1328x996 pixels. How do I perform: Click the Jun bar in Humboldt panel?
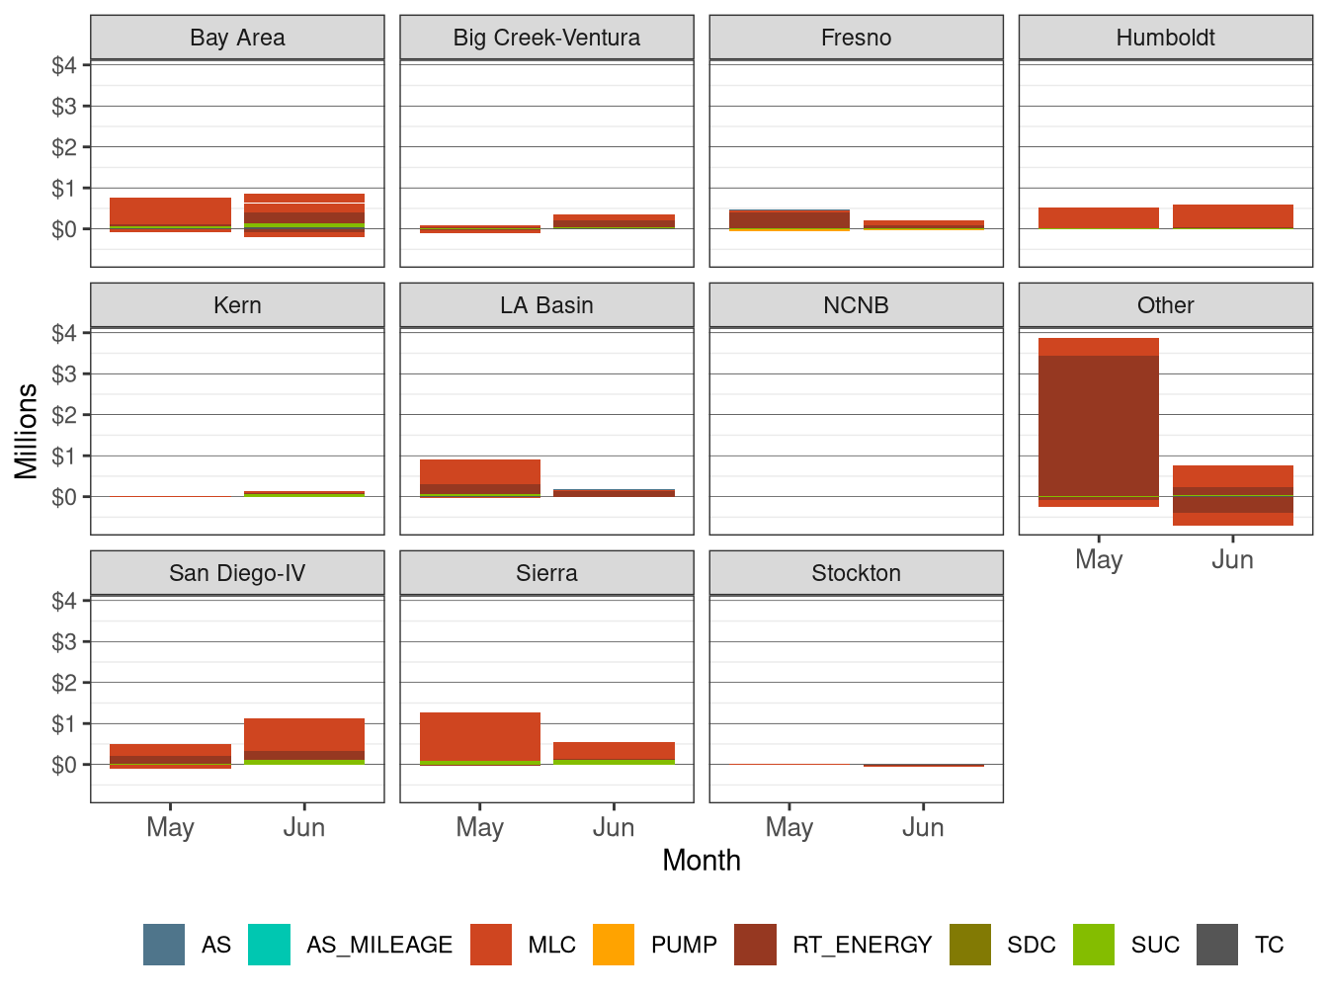(x=1233, y=216)
